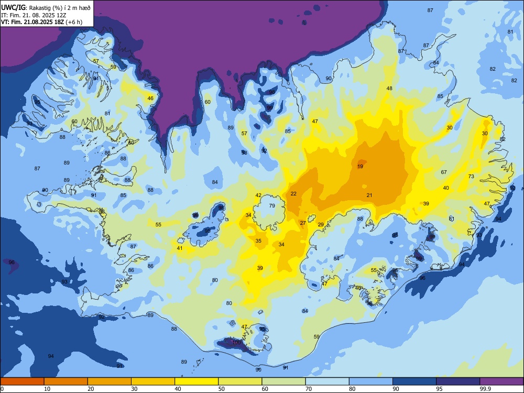Click the map value '29'

click(x=321, y=225)
